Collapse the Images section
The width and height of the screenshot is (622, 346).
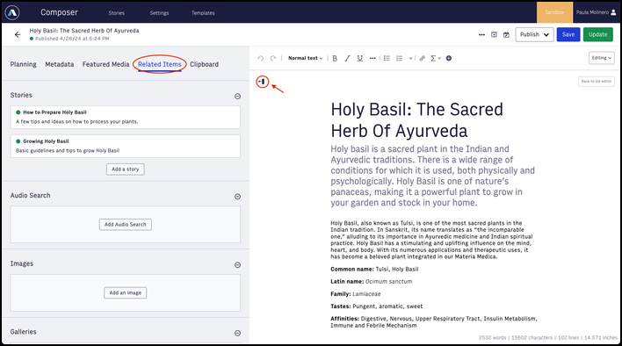[x=237, y=264]
